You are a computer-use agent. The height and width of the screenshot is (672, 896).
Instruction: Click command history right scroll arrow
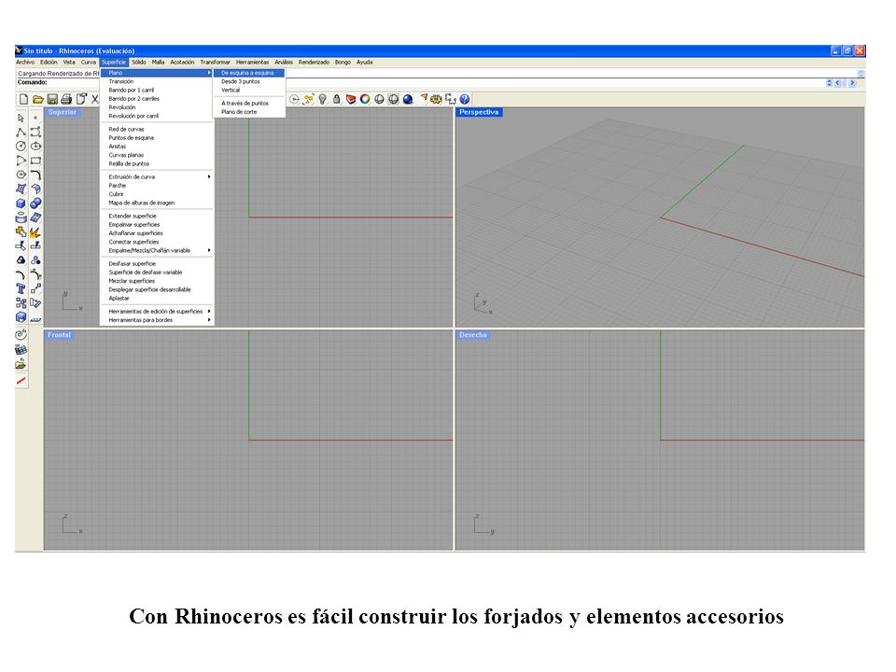point(852,83)
